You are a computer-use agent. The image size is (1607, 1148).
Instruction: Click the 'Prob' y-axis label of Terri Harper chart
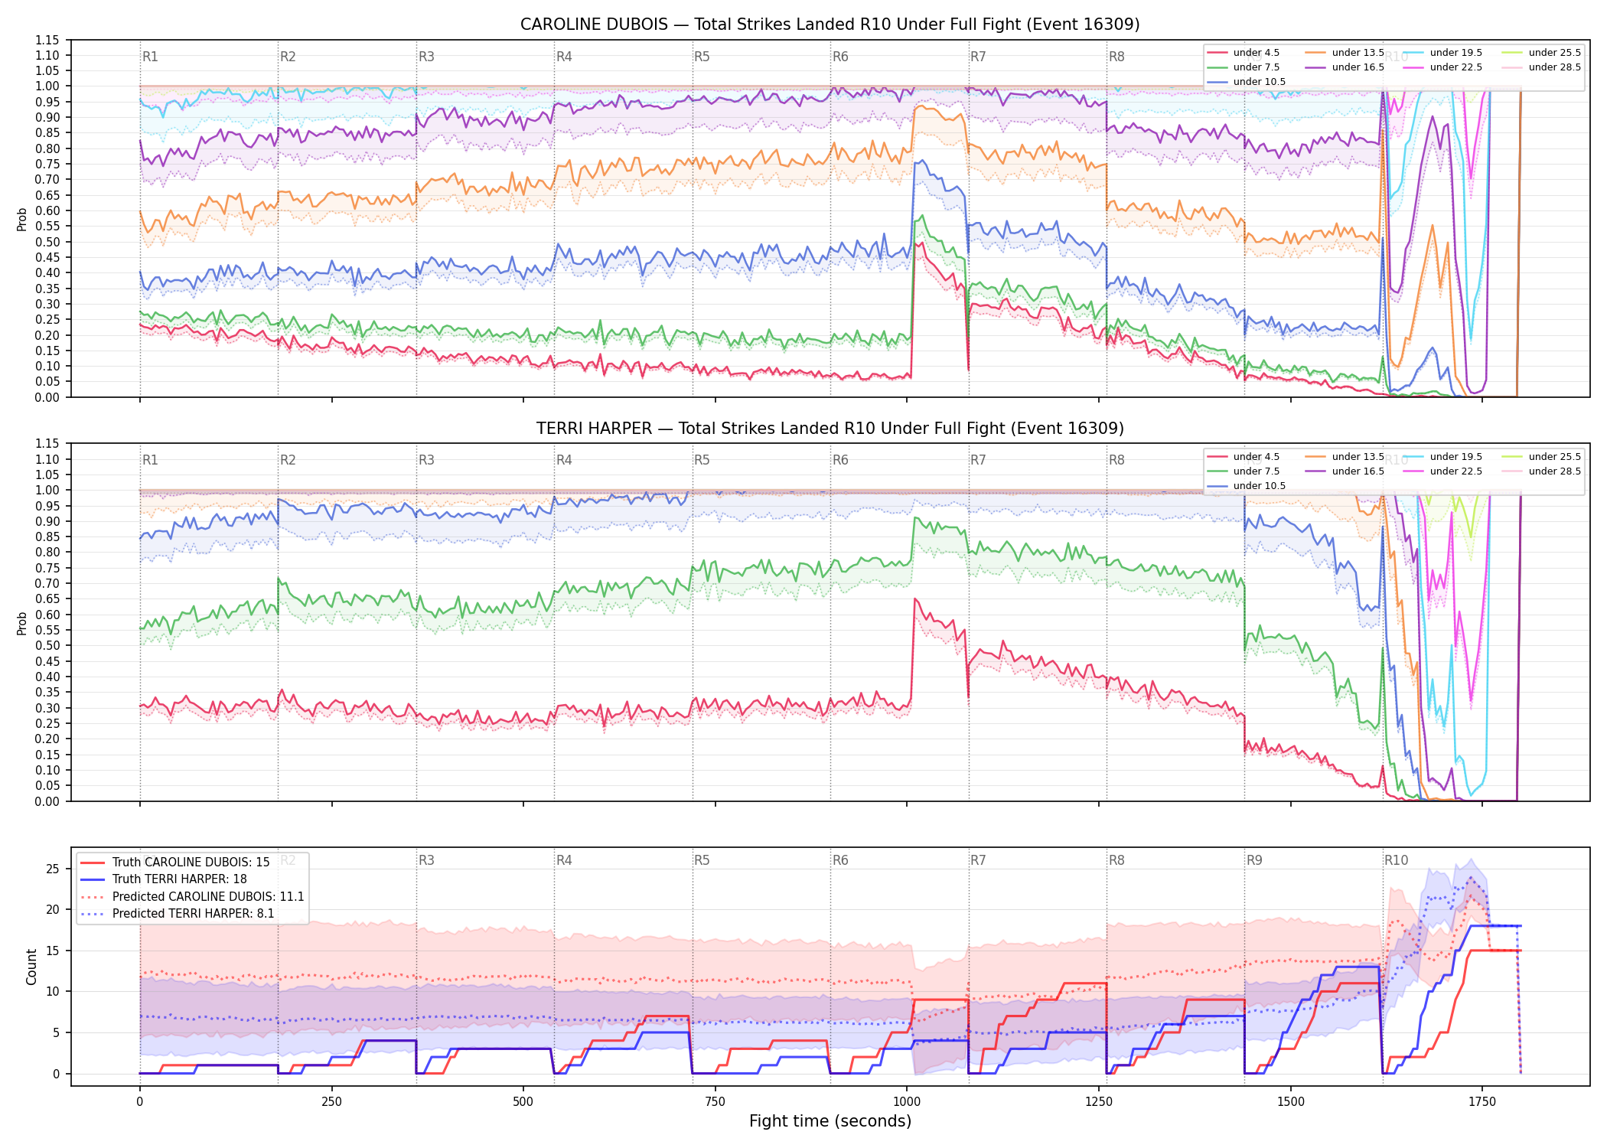[x=21, y=624]
